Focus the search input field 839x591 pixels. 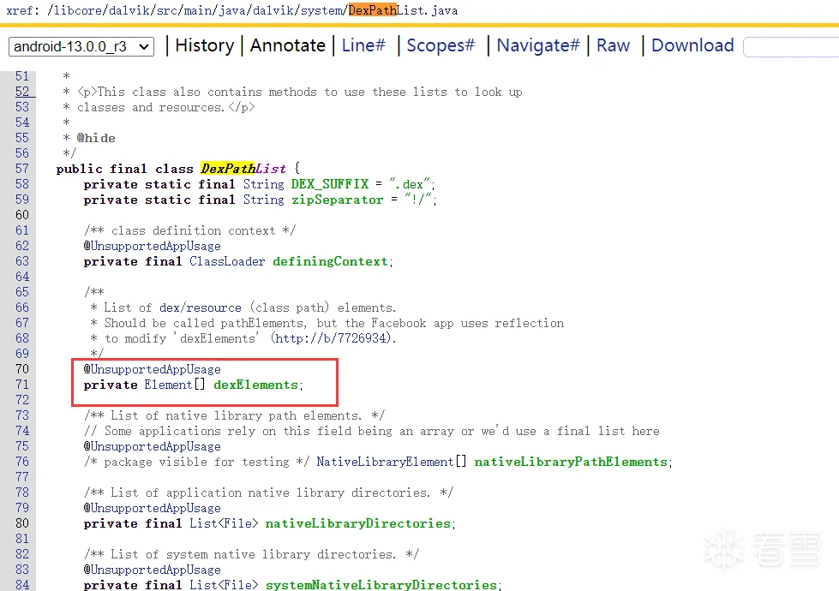click(x=792, y=47)
